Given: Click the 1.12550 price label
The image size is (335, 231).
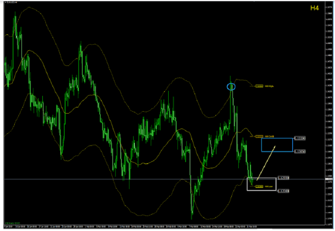Looking at the screenshot, I should [x=283, y=178].
